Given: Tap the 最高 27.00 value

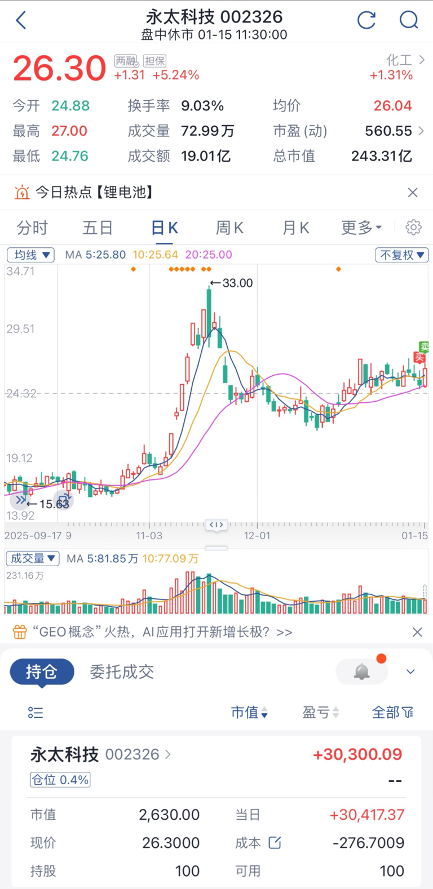Looking at the screenshot, I should [x=69, y=131].
